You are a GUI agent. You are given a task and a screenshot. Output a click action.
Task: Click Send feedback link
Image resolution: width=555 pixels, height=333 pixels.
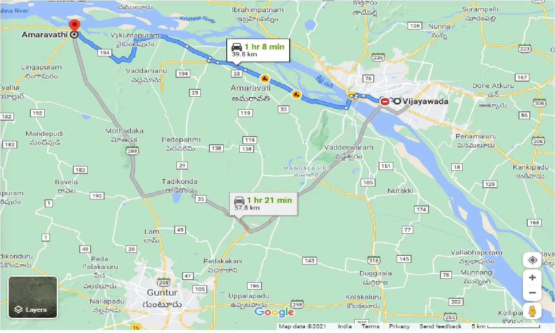click(x=441, y=326)
